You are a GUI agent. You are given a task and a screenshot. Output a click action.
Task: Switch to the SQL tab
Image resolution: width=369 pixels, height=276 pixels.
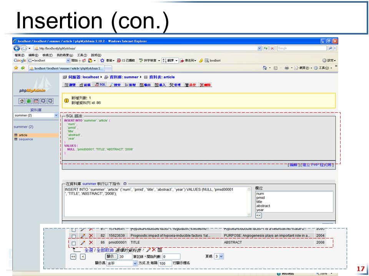tap(100, 84)
